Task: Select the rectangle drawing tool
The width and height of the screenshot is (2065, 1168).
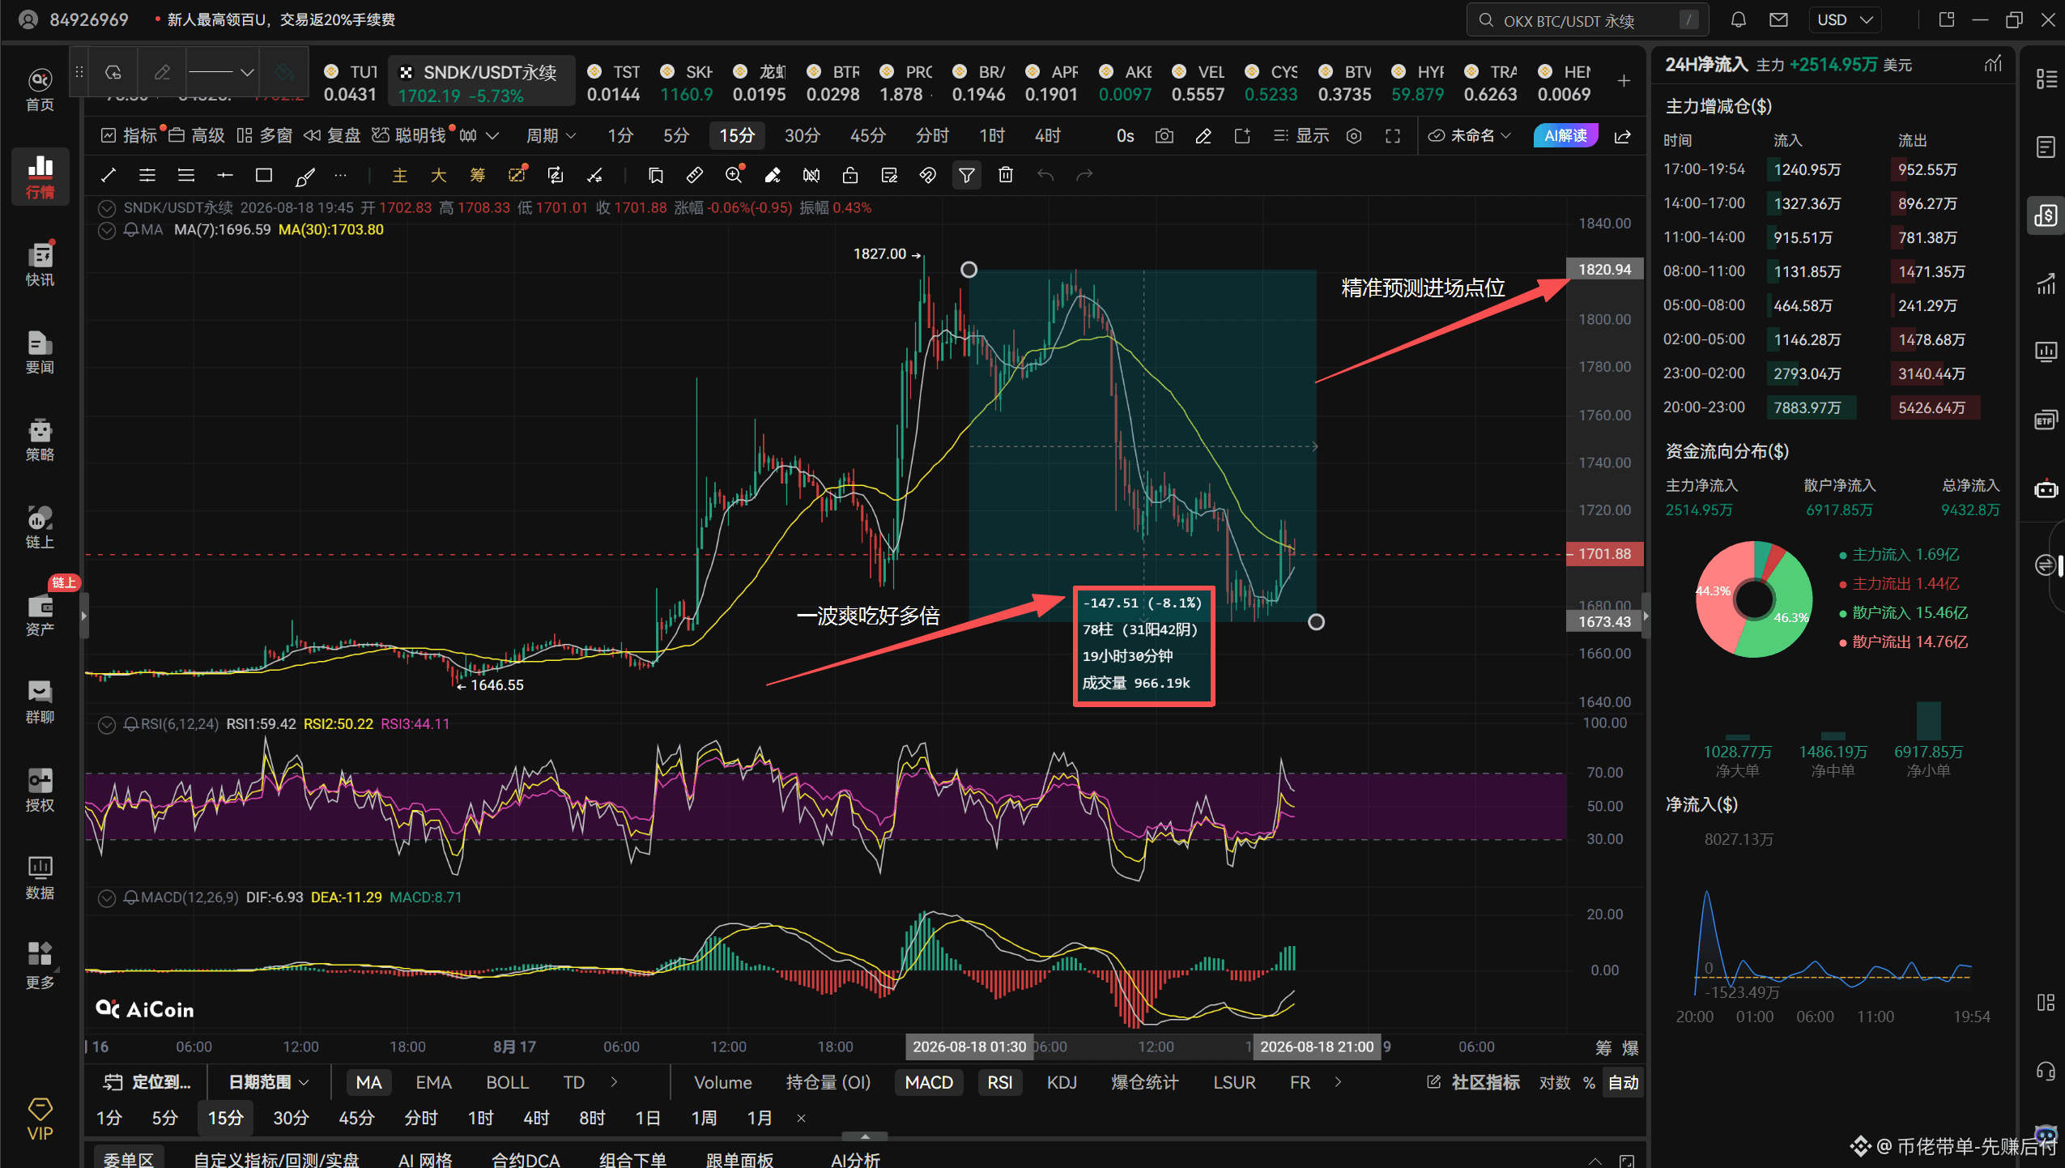Action: click(x=263, y=175)
